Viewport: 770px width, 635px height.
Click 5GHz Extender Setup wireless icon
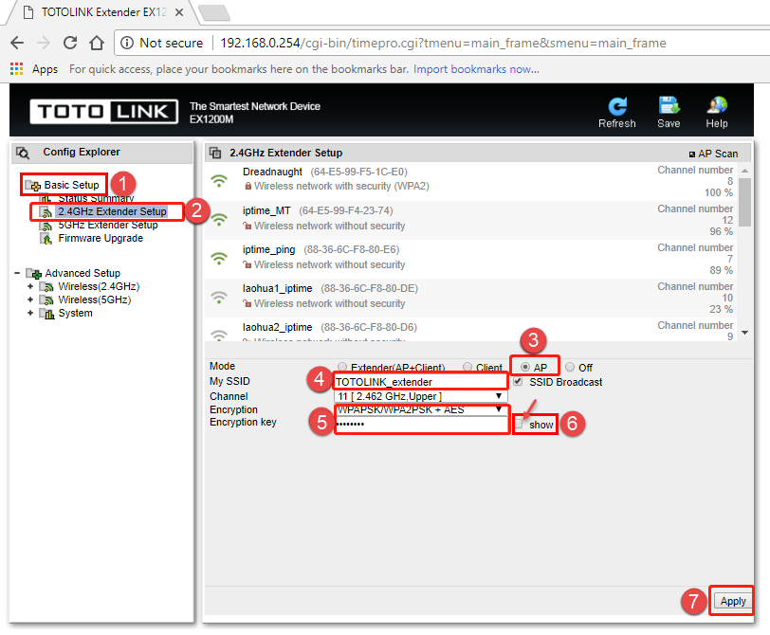pos(46,226)
